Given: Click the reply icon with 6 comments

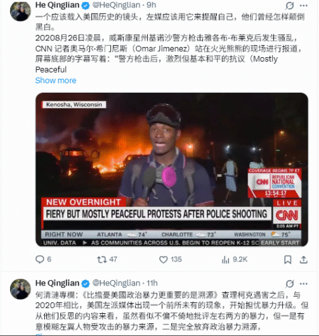Looking at the screenshot, I should click(x=40, y=259).
